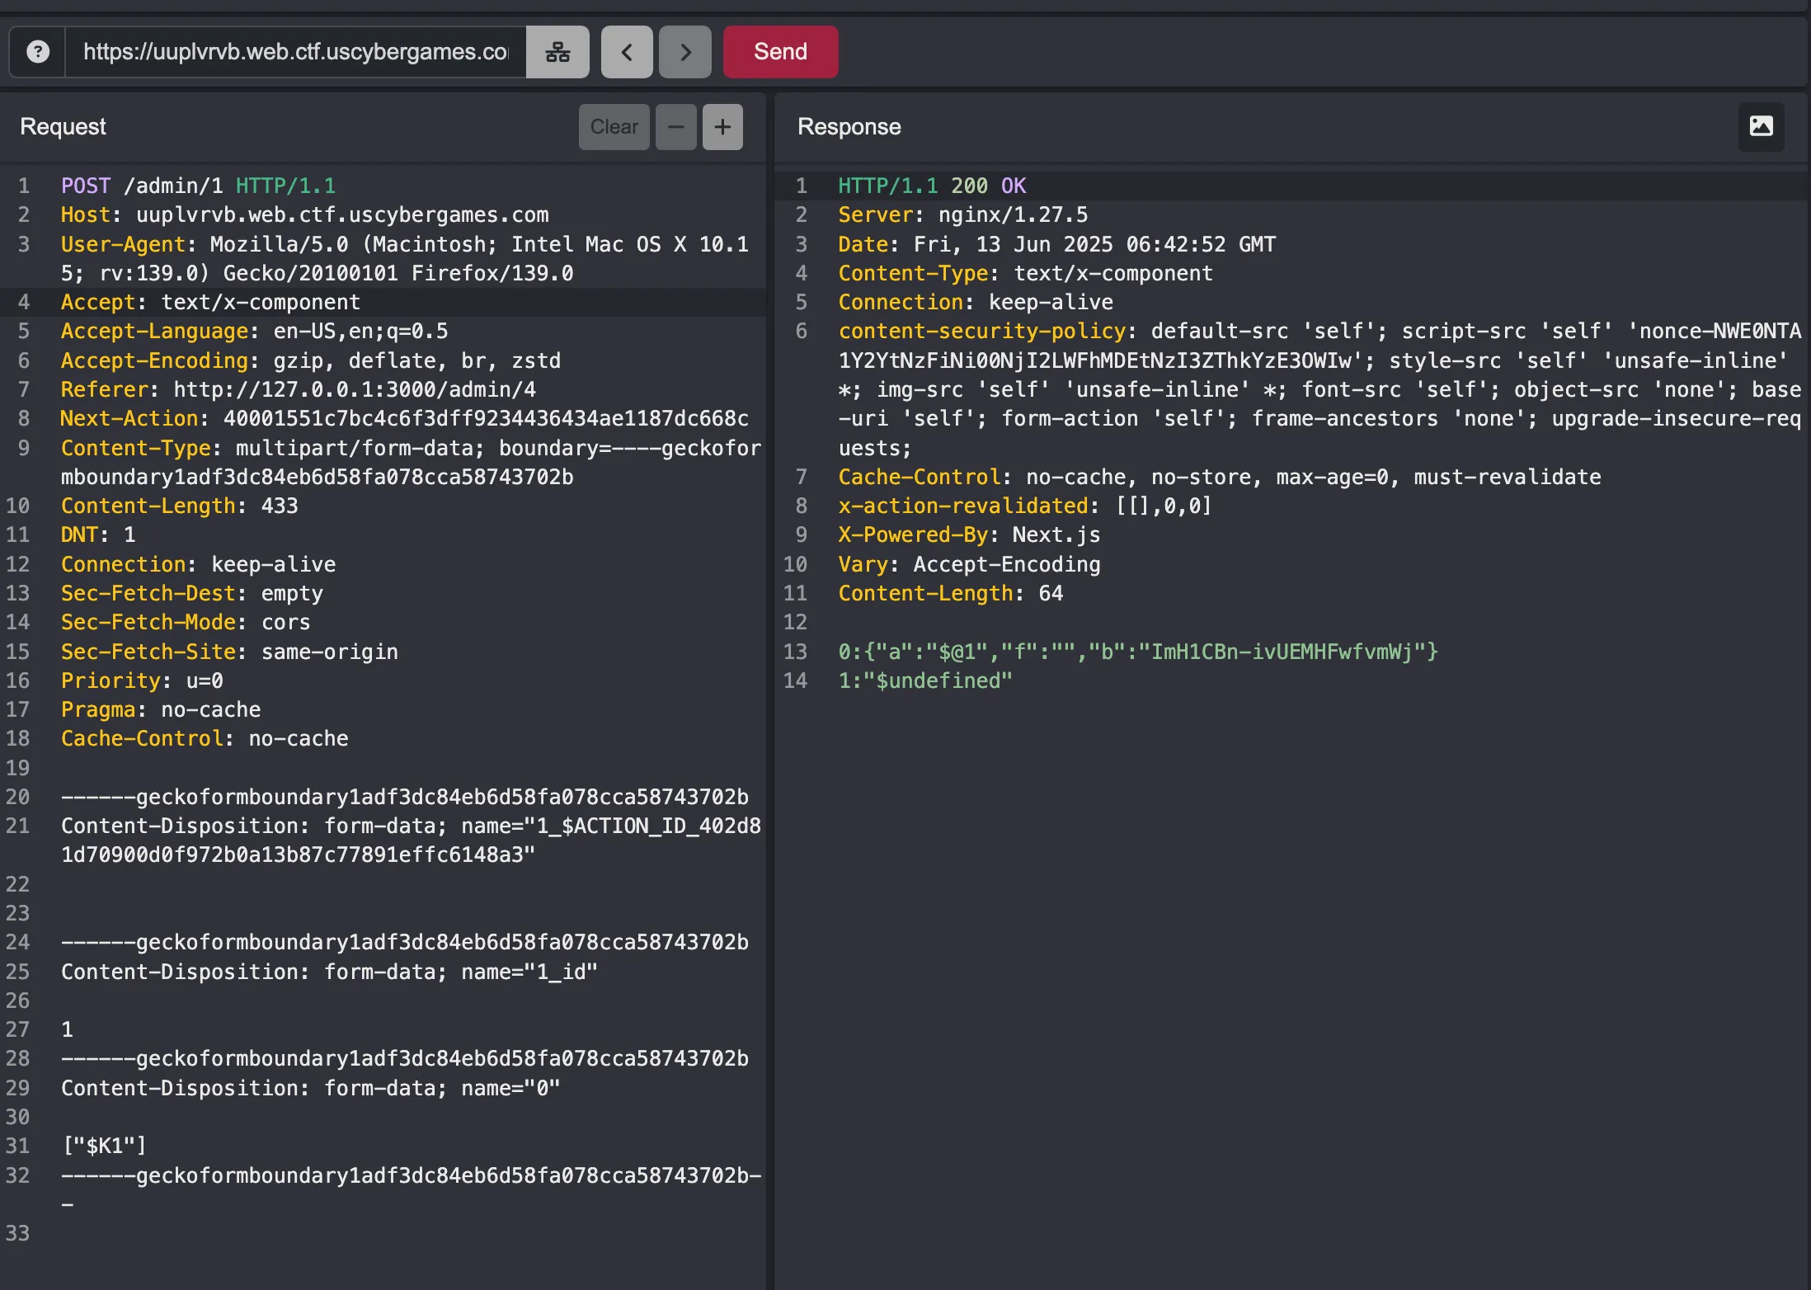
Task: Click the Next-Action header line
Action: (404, 418)
